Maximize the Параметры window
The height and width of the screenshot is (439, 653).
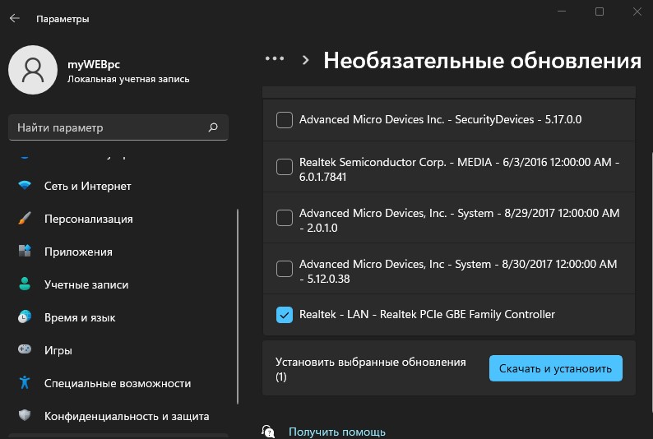(x=600, y=12)
